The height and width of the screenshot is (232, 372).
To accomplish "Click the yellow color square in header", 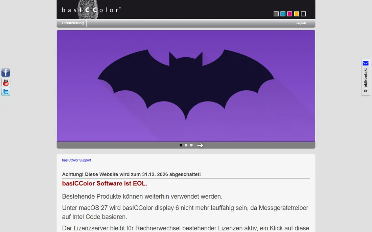I will 297,14.
